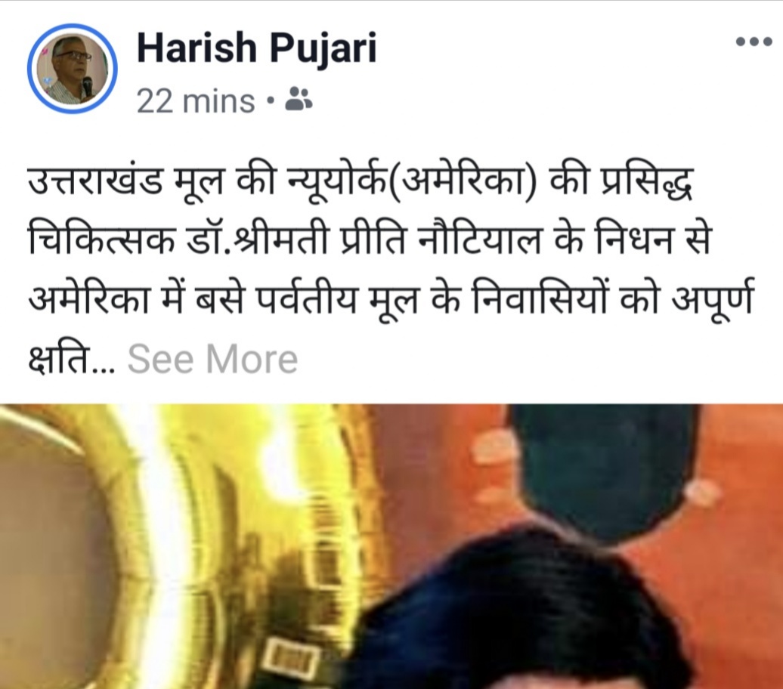Open Harish Pujari's profile picture
The image size is (783, 689).
(73, 69)
